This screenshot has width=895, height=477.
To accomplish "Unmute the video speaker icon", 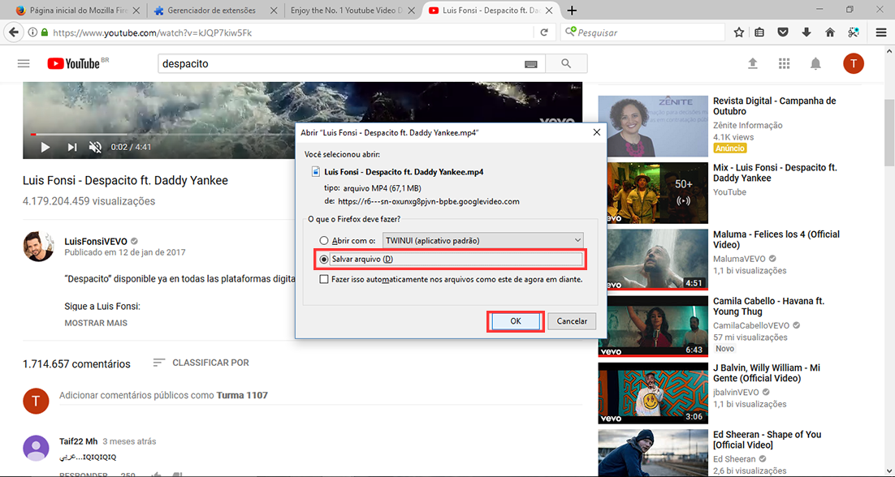I will click(95, 148).
